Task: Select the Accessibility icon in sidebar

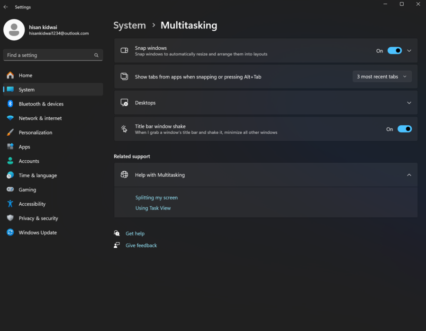Action: [10, 204]
